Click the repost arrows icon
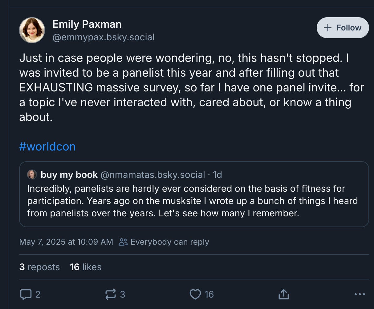 pyautogui.click(x=111, y=295)
